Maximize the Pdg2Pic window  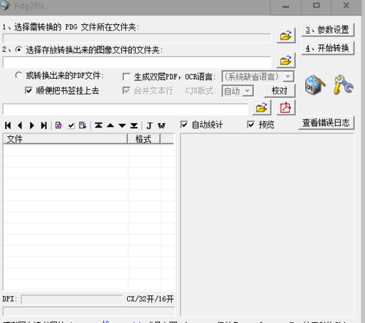point(316,6)
